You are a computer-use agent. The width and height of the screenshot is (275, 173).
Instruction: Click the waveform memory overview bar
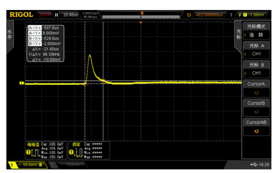(141, 17)
